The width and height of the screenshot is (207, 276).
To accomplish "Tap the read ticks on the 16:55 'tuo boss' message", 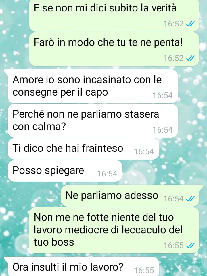I will (x=190, y=245).
